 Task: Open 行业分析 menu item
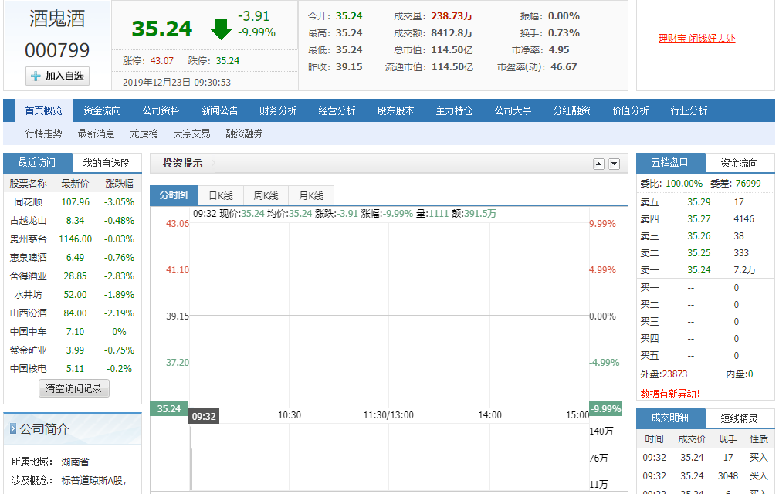689,110
